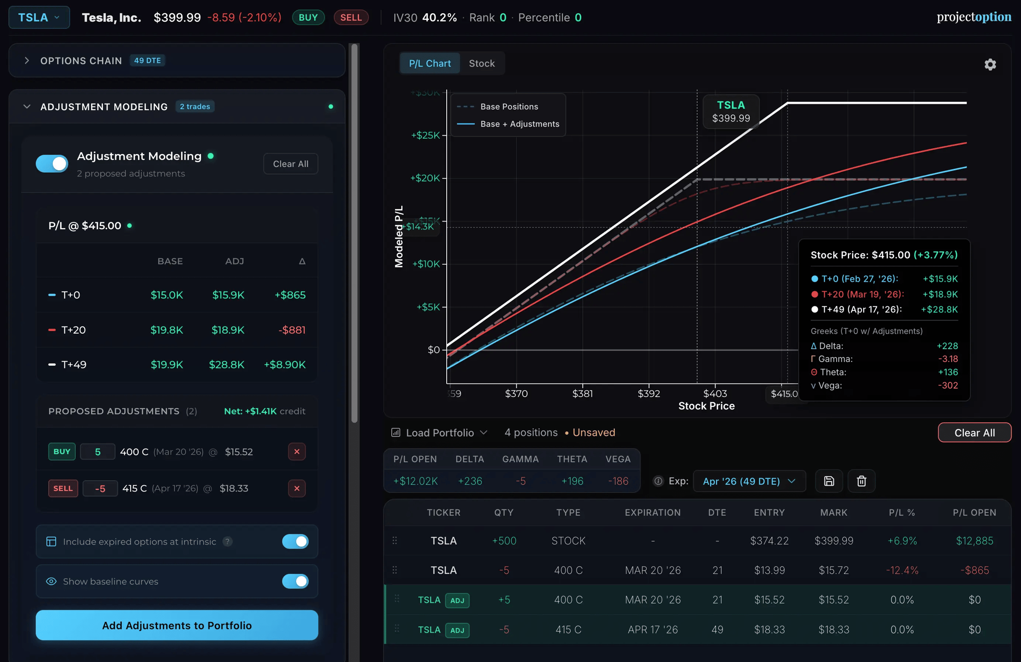This screenshot has height=662, width=1021.
Task: Click Add Adjustments to Portfolio button
Action: tap(177, 625)
